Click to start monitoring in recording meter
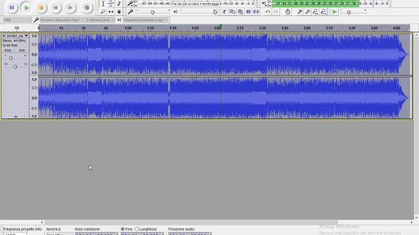Viewport: 419px width, 235px height. pyautogui.click(x=196, y=4)
